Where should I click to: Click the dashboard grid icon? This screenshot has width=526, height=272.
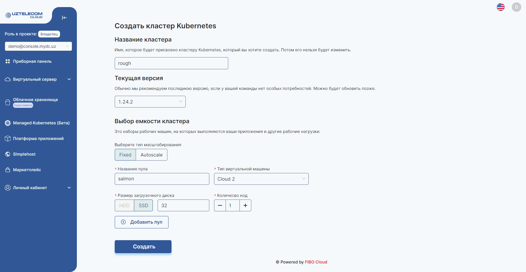[x=8, y=61]
